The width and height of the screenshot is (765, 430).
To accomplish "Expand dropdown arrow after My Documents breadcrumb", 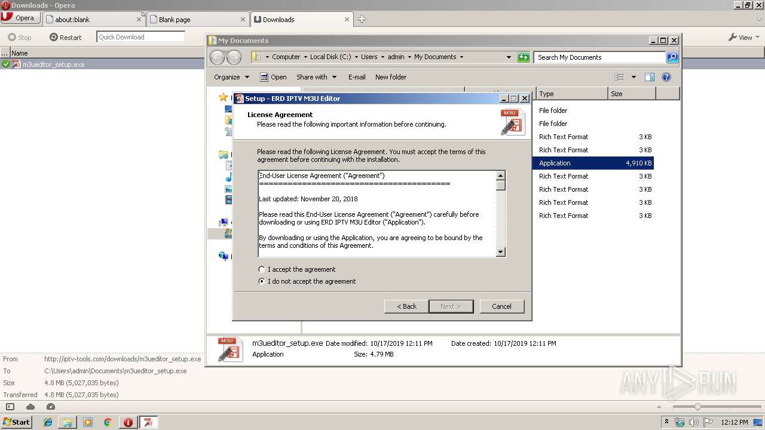I will pos(461,57).
